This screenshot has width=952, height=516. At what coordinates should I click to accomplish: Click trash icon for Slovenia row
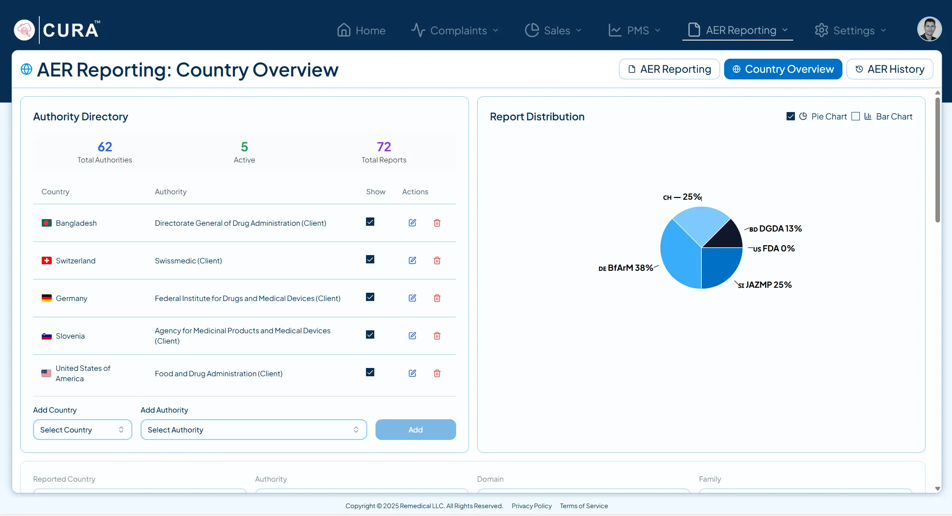[437, 336]
